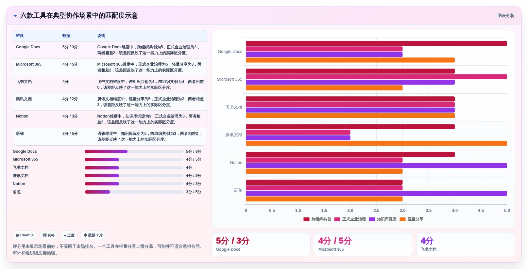Image resolution: width=528 pixels, height=269 pixels.
Task: Click the 数据 column header
Action: (x=66, y=36)
